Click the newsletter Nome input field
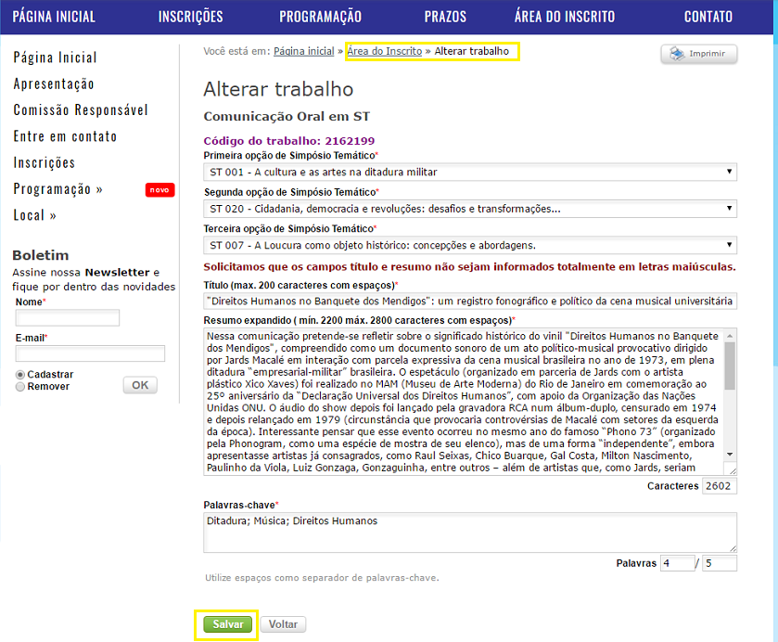 point(68,318)
